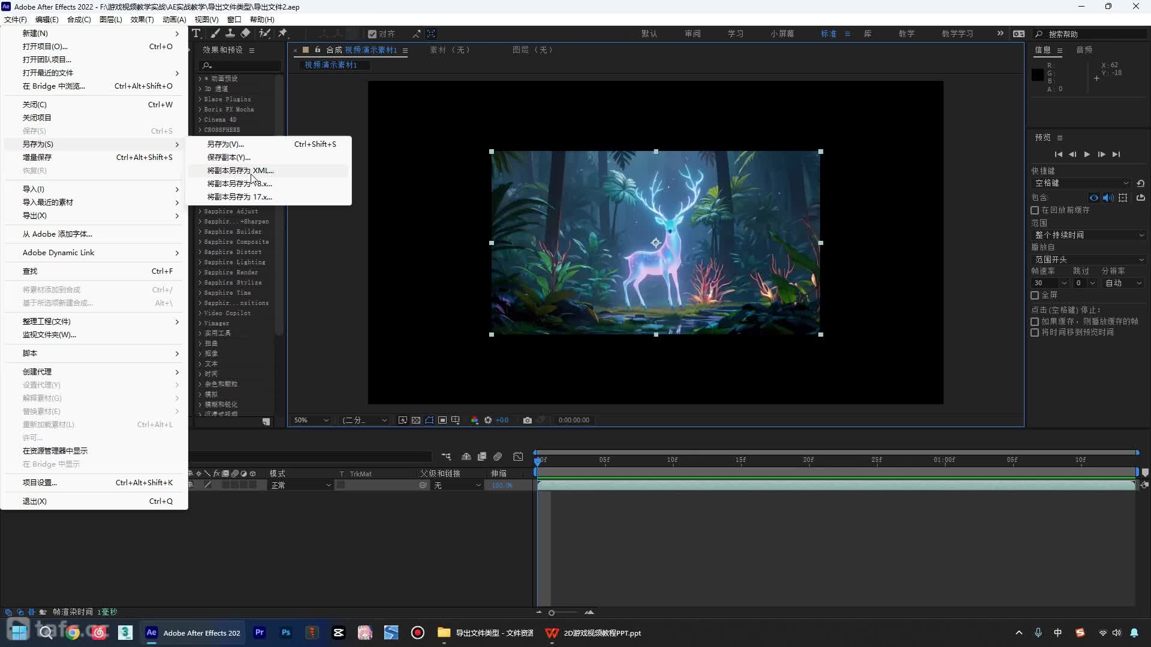This screenshot has width=1151, height=647.
Task: Play the preview with play button
Action: point(1087,155)
